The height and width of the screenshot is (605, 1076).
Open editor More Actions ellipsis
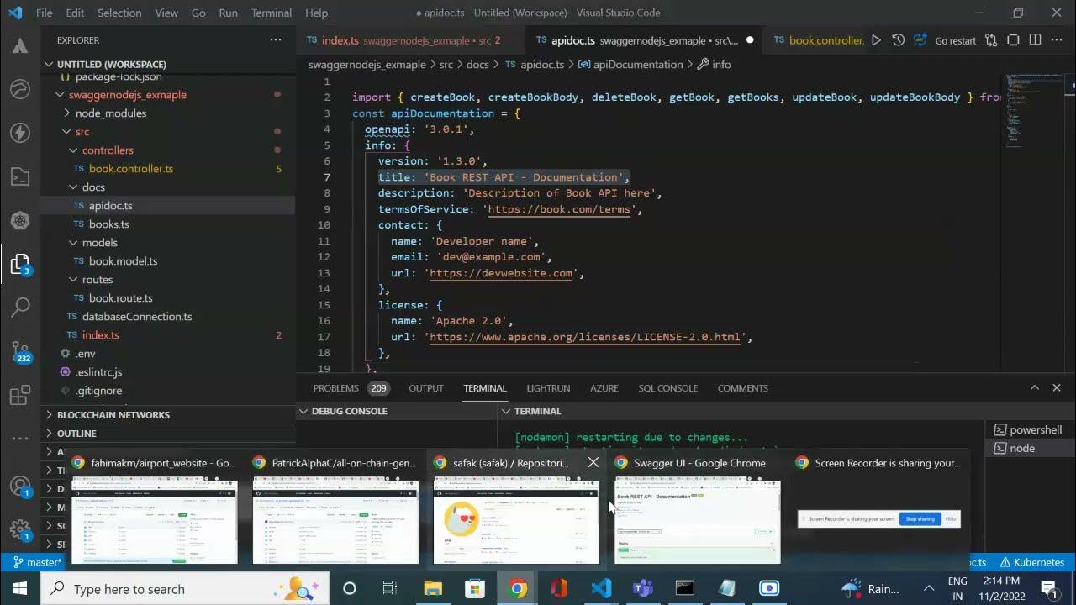[1057, 40]
